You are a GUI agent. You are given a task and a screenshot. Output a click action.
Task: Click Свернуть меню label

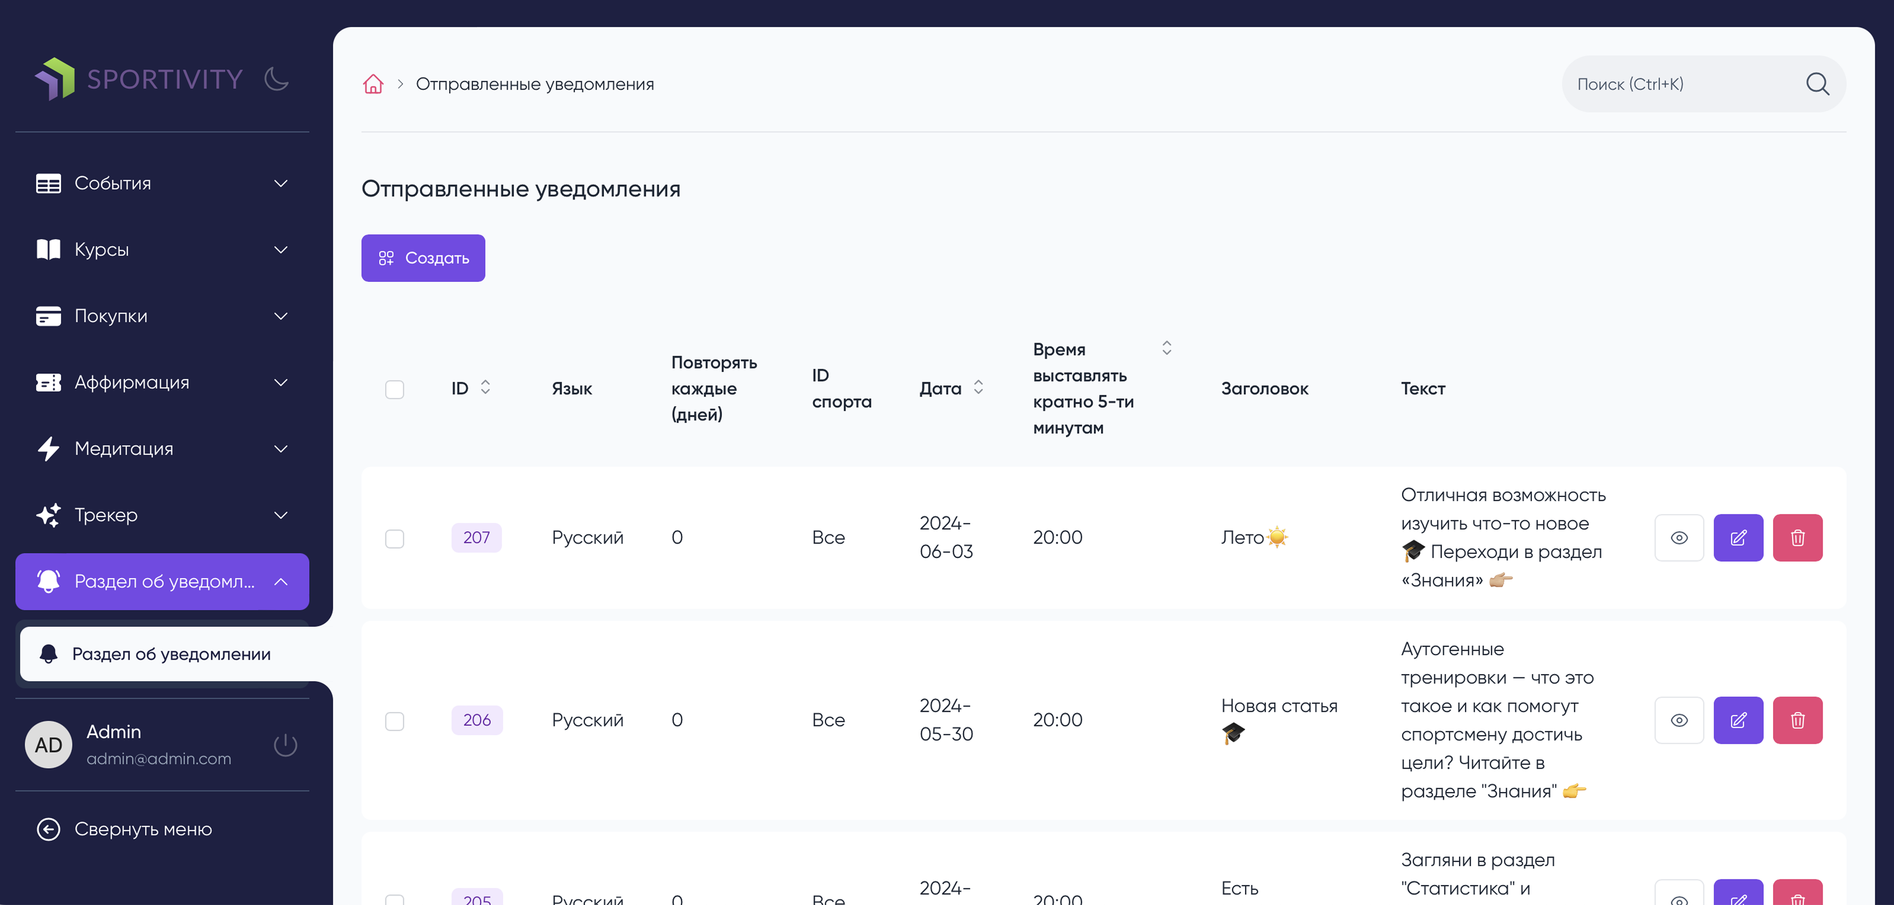coord(143,829)
